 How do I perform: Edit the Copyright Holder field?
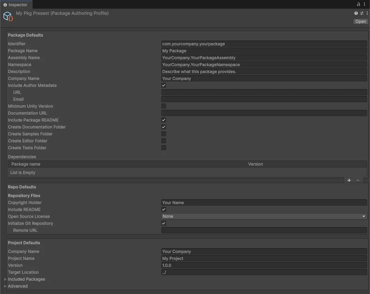tap(264, 203)
